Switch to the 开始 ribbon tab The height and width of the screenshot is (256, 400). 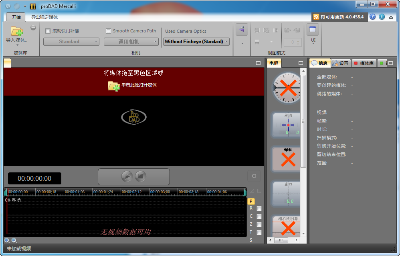click(16, 17)
